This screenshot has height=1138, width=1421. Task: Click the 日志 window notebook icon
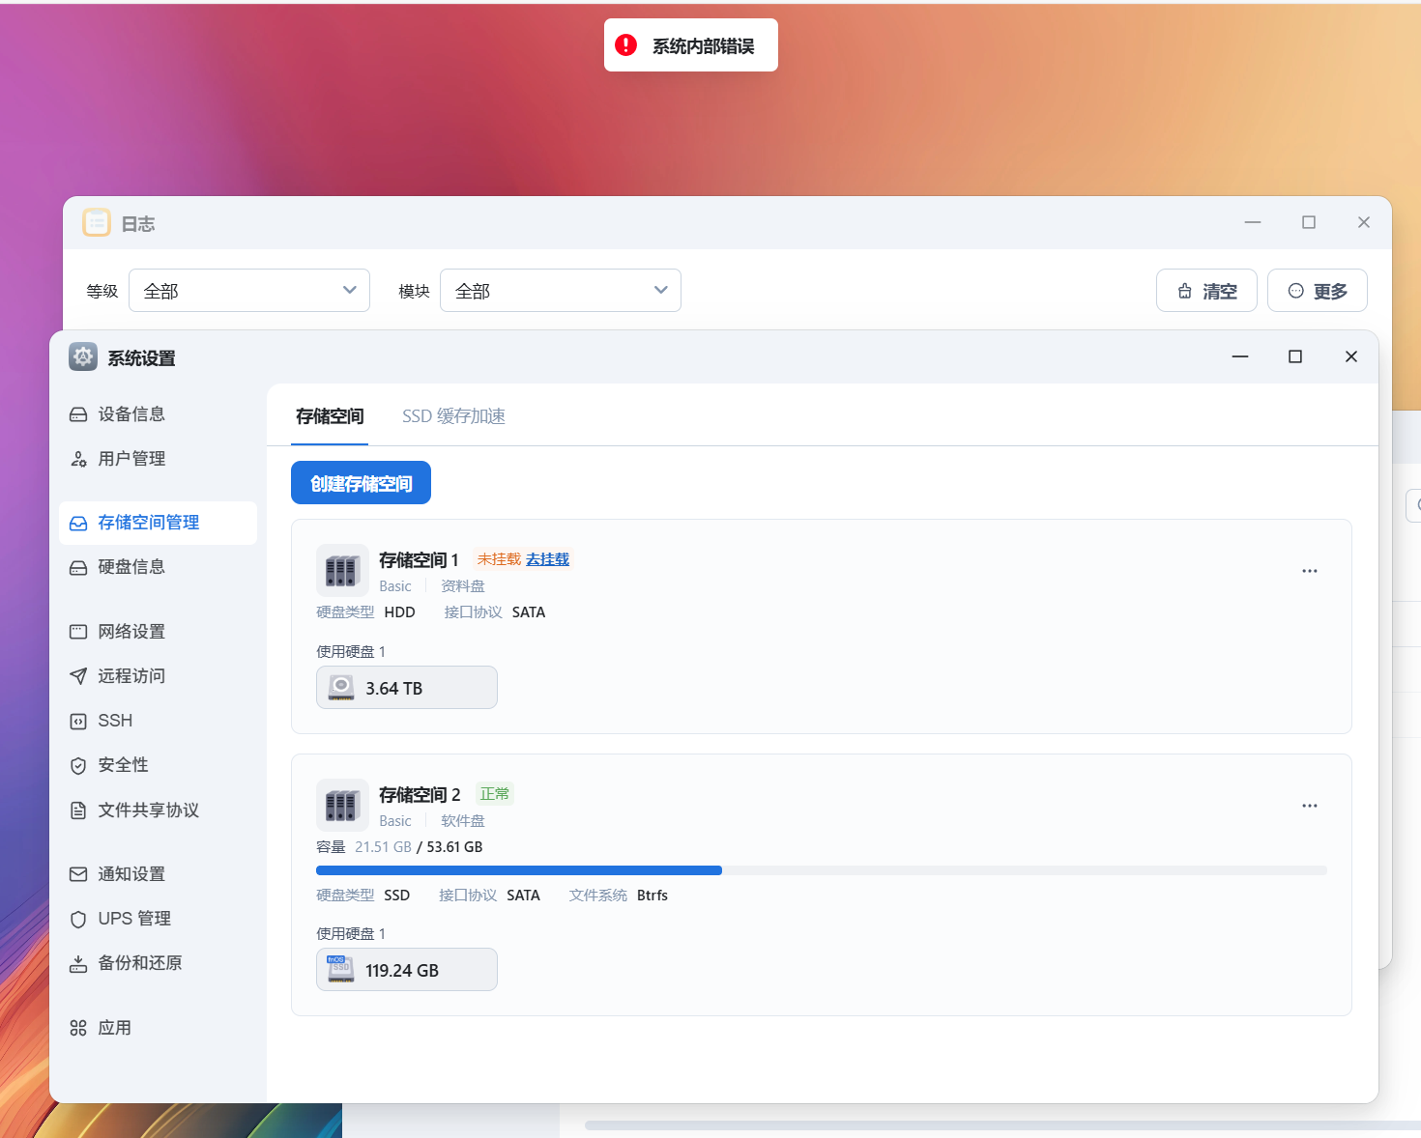(97, 223)
